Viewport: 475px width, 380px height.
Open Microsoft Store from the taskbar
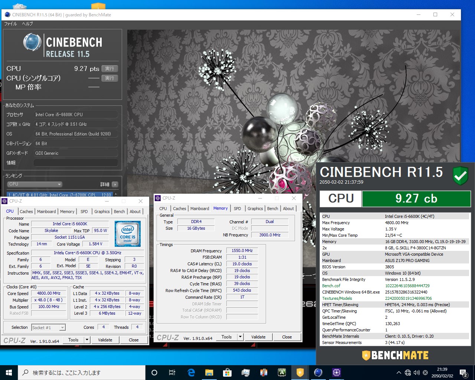(227, 373)
